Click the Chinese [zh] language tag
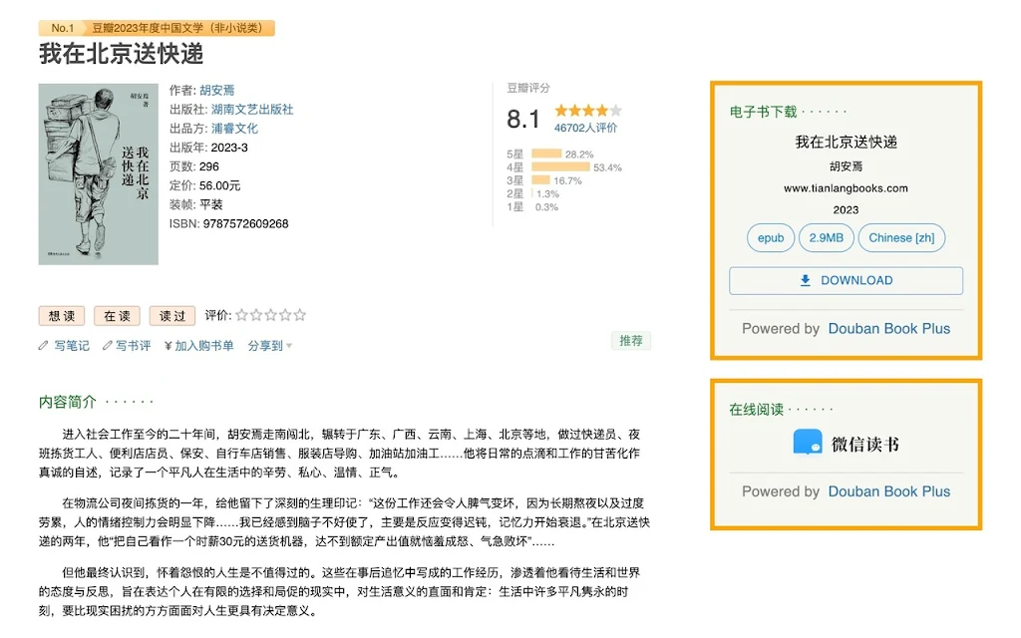This screenshot has height=638, width=1021. tap(901, 237)
